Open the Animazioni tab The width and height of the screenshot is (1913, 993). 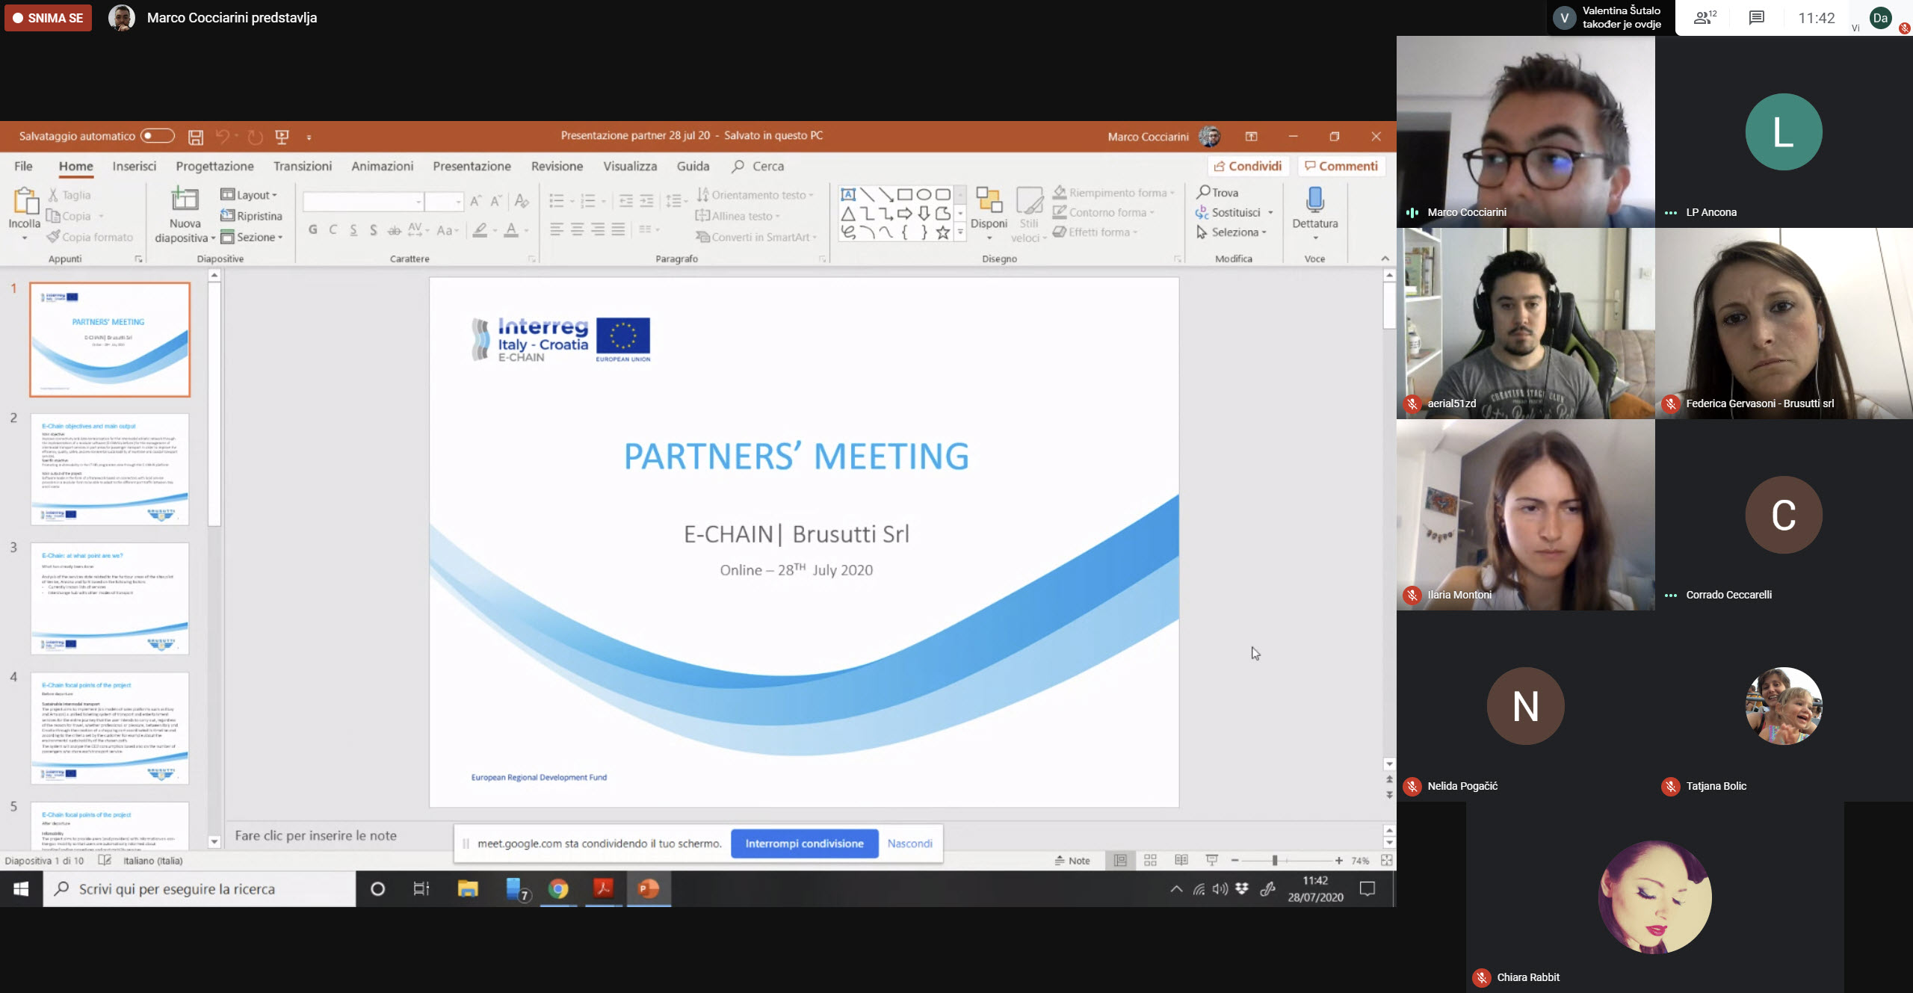[x=382, y=166]
